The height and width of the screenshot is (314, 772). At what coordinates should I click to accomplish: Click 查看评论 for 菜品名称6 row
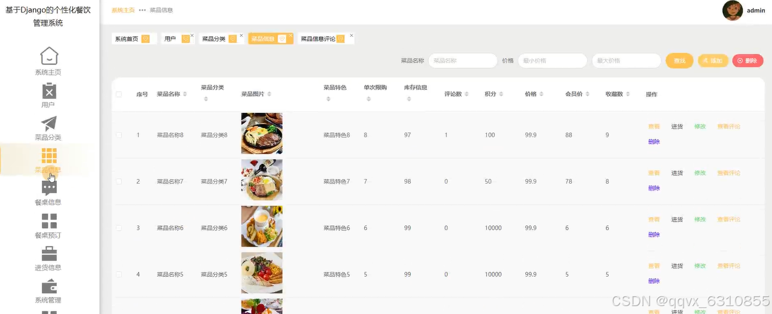point(729,219)
